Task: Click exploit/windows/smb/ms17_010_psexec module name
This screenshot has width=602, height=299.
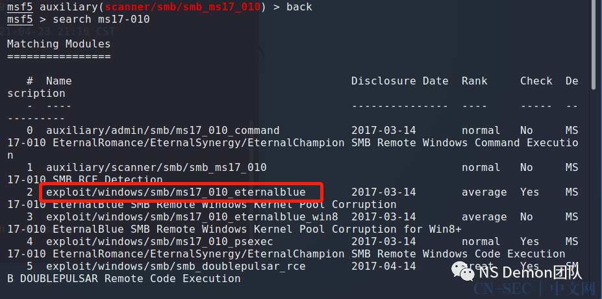Action: 160,242
